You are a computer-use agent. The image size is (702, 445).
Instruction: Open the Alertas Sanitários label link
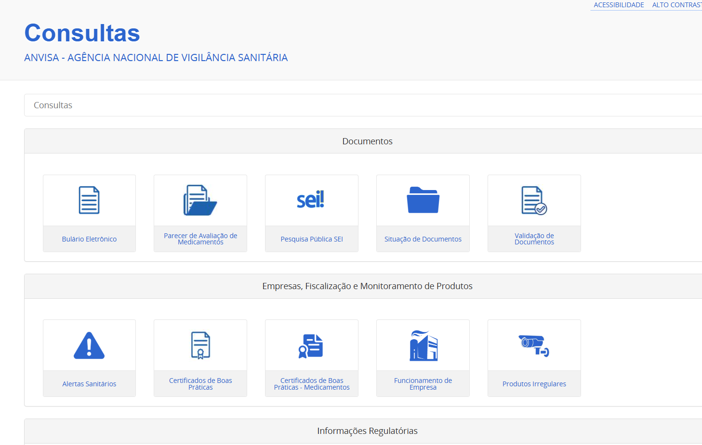click(89, 384)
